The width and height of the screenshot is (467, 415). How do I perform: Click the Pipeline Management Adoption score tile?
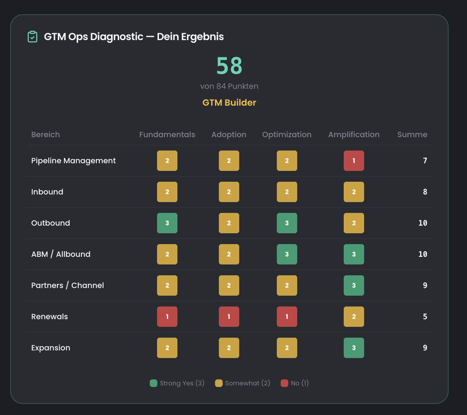coord(229,161)
